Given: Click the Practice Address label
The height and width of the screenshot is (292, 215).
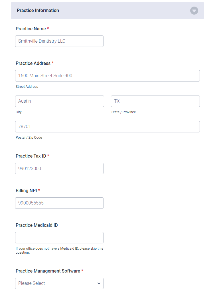Looking at the screenshot, I should (x=33, y=63).
